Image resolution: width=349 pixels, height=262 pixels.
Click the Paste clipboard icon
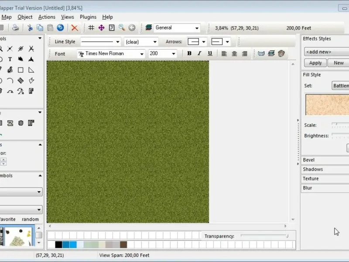click(50, 28)
